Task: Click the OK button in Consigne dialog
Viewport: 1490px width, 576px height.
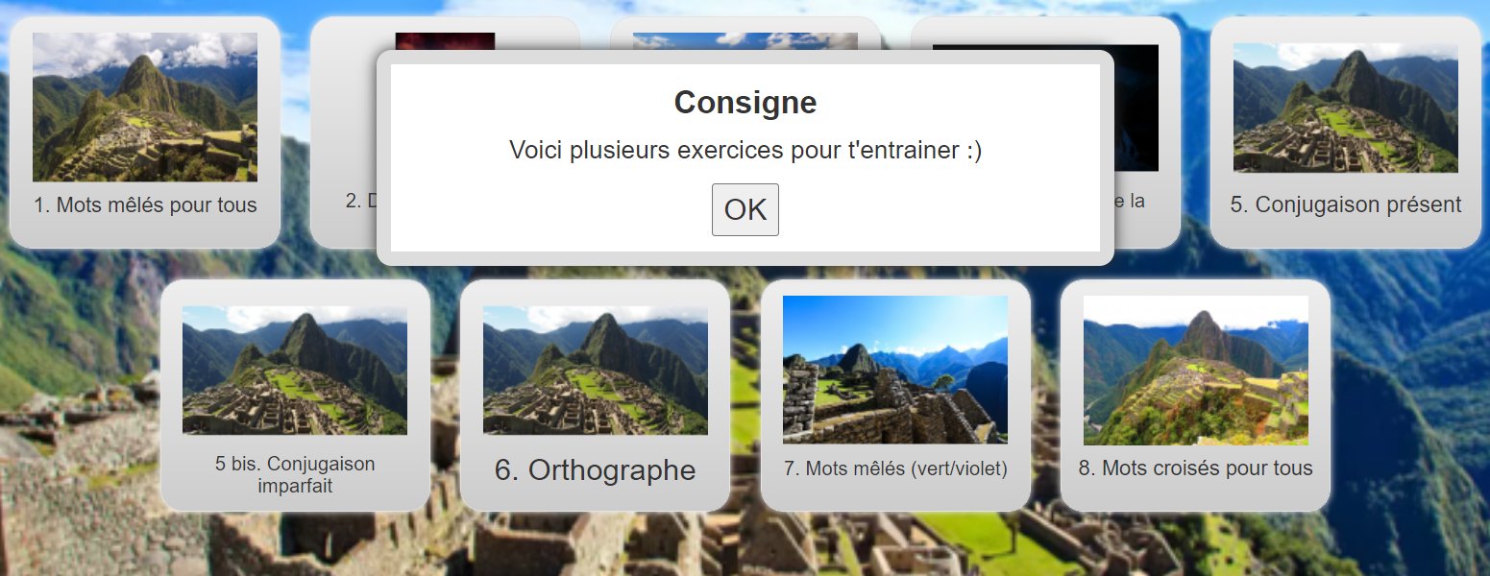Action: [x=745, y=209]
